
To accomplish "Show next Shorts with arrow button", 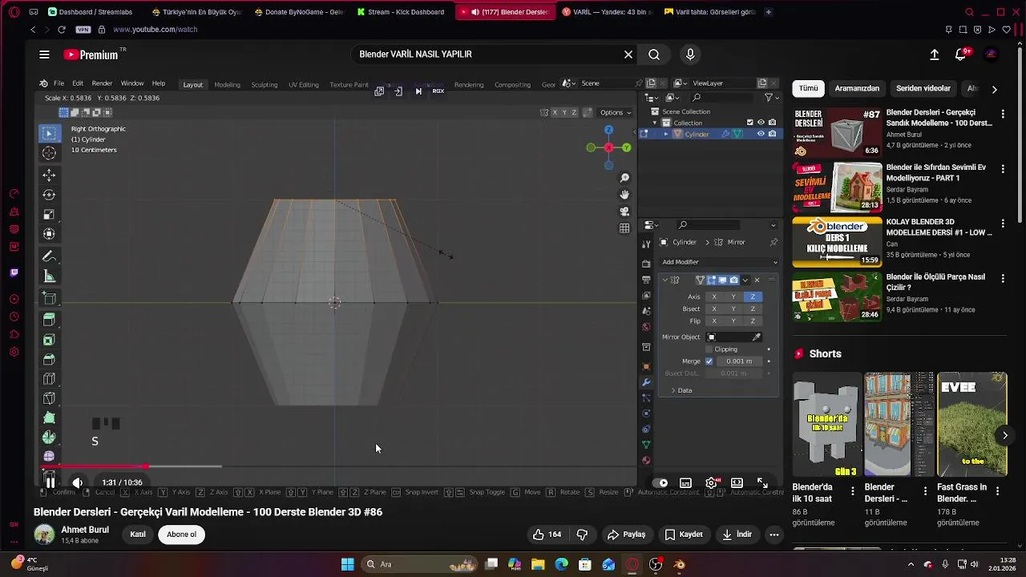I will (1005, 435).
